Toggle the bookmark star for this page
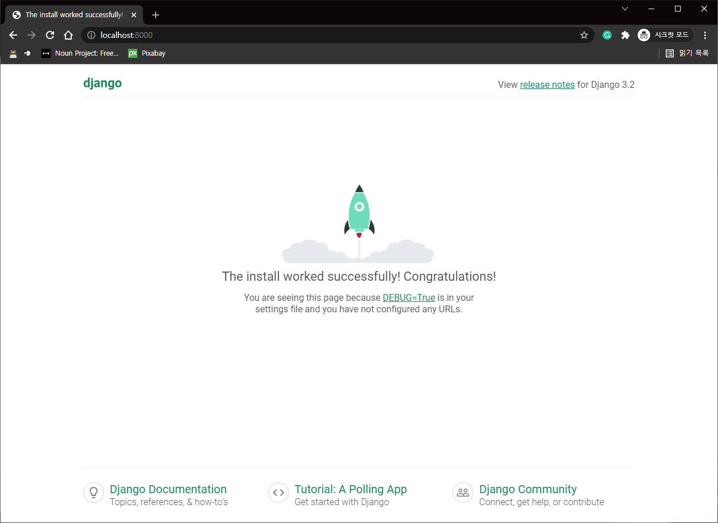718x523 pixels. (x=584, y=35)
